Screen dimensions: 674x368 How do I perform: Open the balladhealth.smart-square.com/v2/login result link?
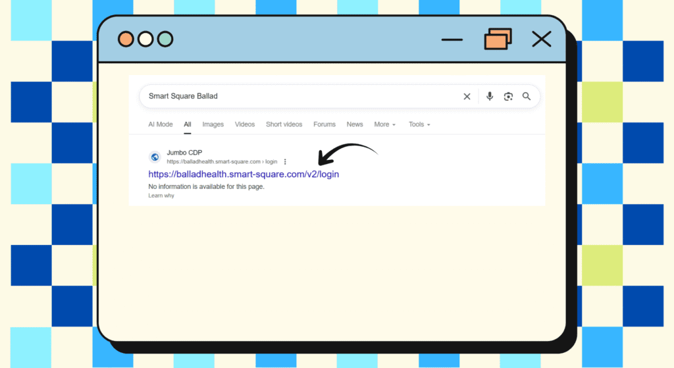244,174
